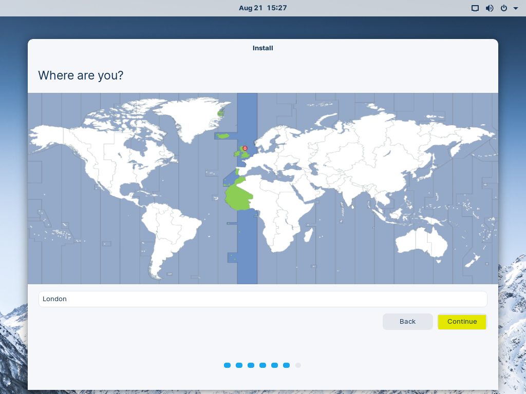Viewport: 526px width, 394px height.
Task: Click the "Where are you?" heading
Action: pos(81,75)
